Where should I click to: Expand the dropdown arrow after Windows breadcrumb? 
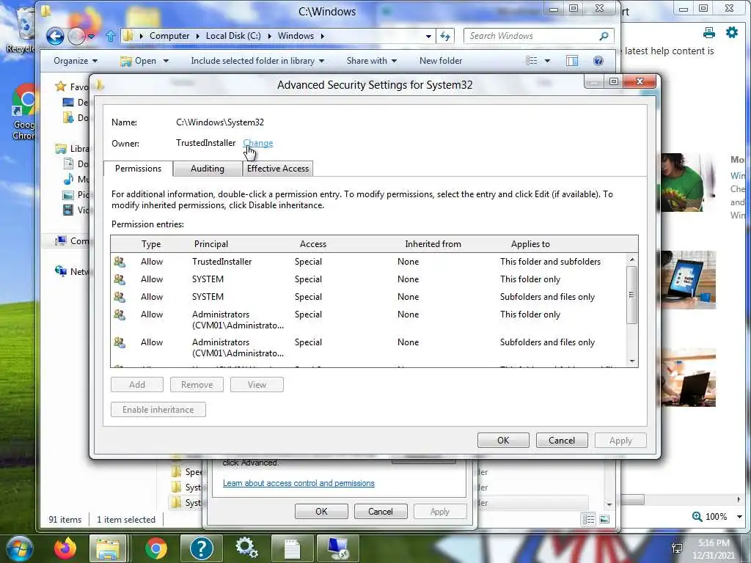(323, 36)
